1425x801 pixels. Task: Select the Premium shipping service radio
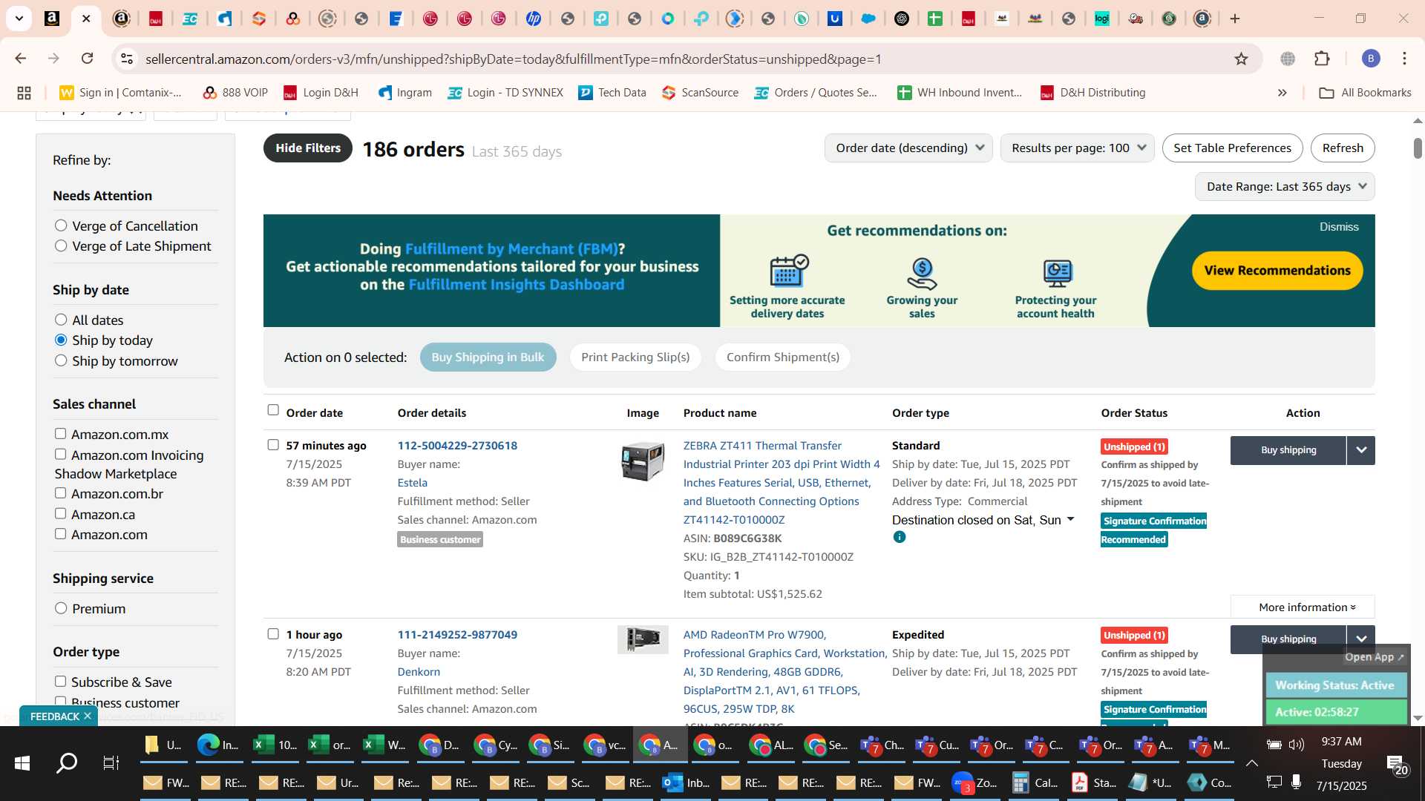tap(61, 608)
